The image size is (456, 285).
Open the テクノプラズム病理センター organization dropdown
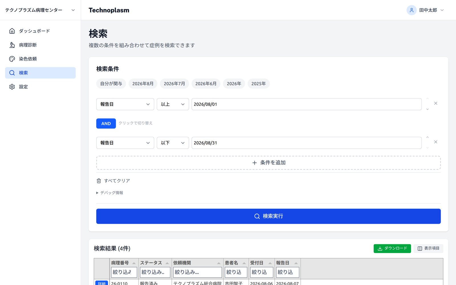[40, 10]
